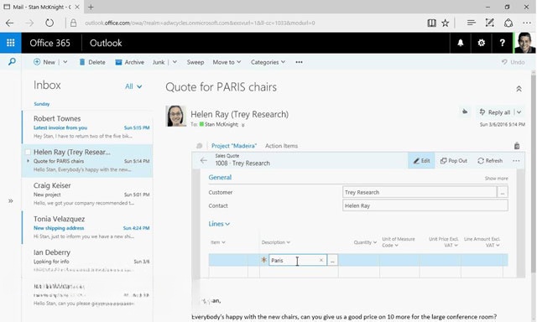This screenshot has width=537, height=322.
Task: Pop Out the sales quote
Action: [454, 160]
